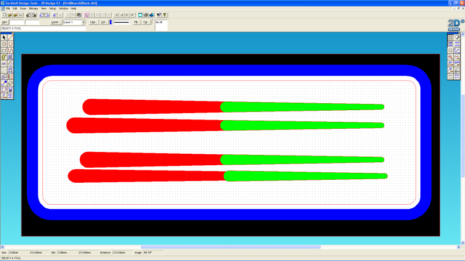Viewport: 465px width, 261px height.
Task: Click the Fill... button
Action: (x=137, y=22)
